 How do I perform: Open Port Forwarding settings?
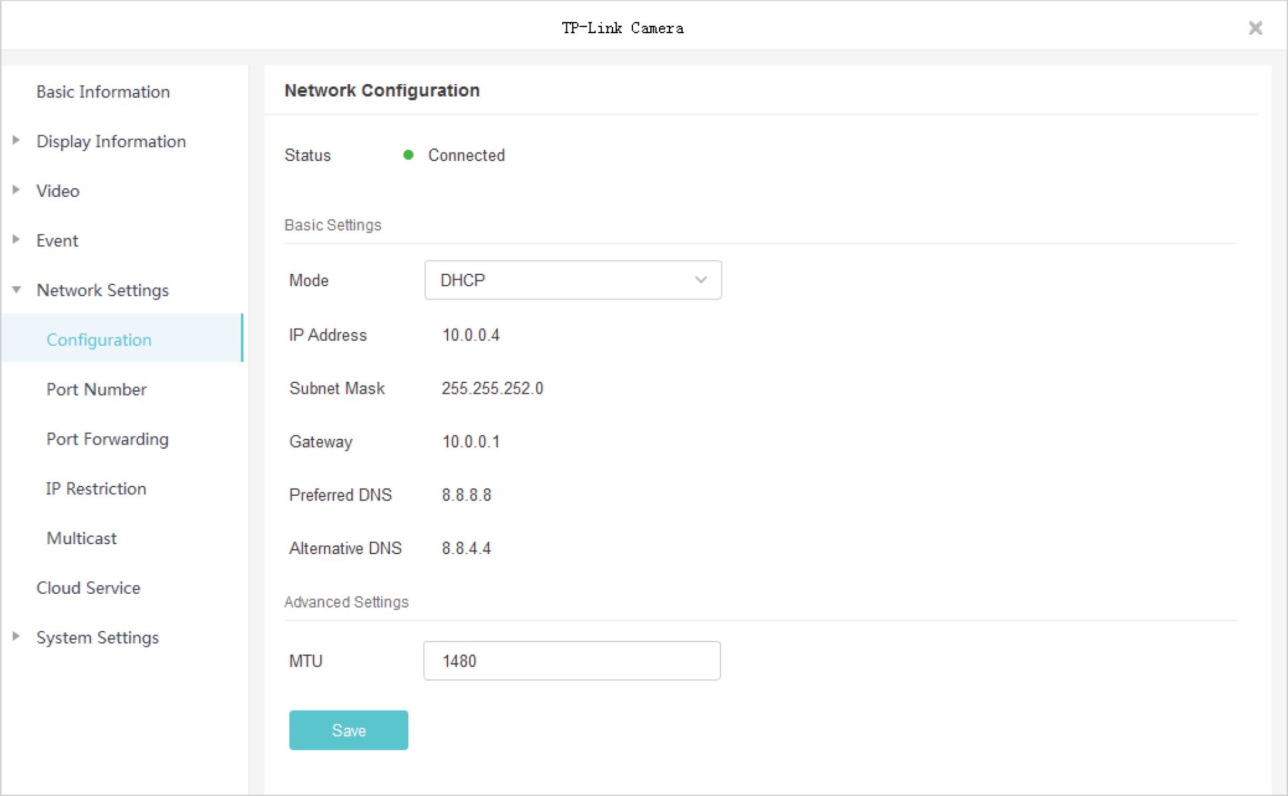coord(107,439)
